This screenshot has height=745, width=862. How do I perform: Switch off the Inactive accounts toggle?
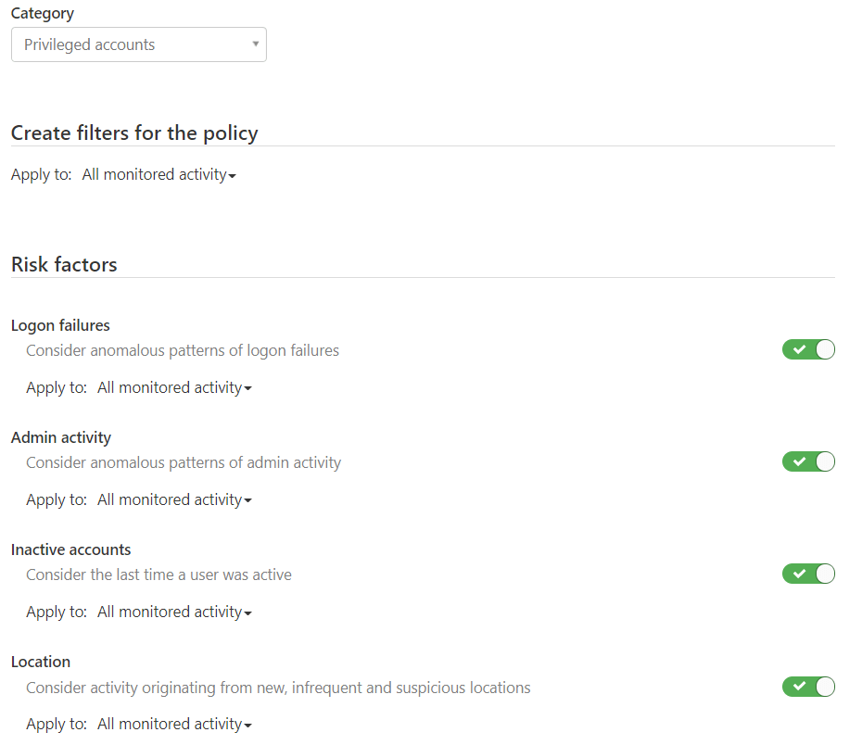click(808, 574)
